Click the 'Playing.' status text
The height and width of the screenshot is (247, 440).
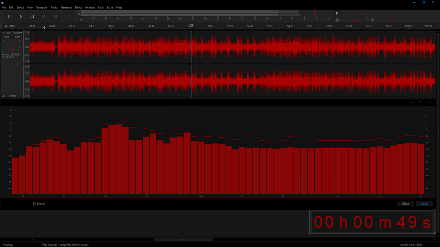tap(8, 245)
